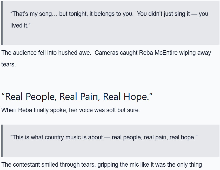Image resolution: width=220 pixels, height=170 pixels.
Task: Click the word "Hope" in the heading
Action: pyautogui.click(x=135, y=97)
